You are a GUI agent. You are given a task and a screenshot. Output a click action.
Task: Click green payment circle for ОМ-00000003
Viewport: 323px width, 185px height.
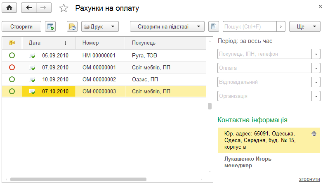click(x=12, y=91)
